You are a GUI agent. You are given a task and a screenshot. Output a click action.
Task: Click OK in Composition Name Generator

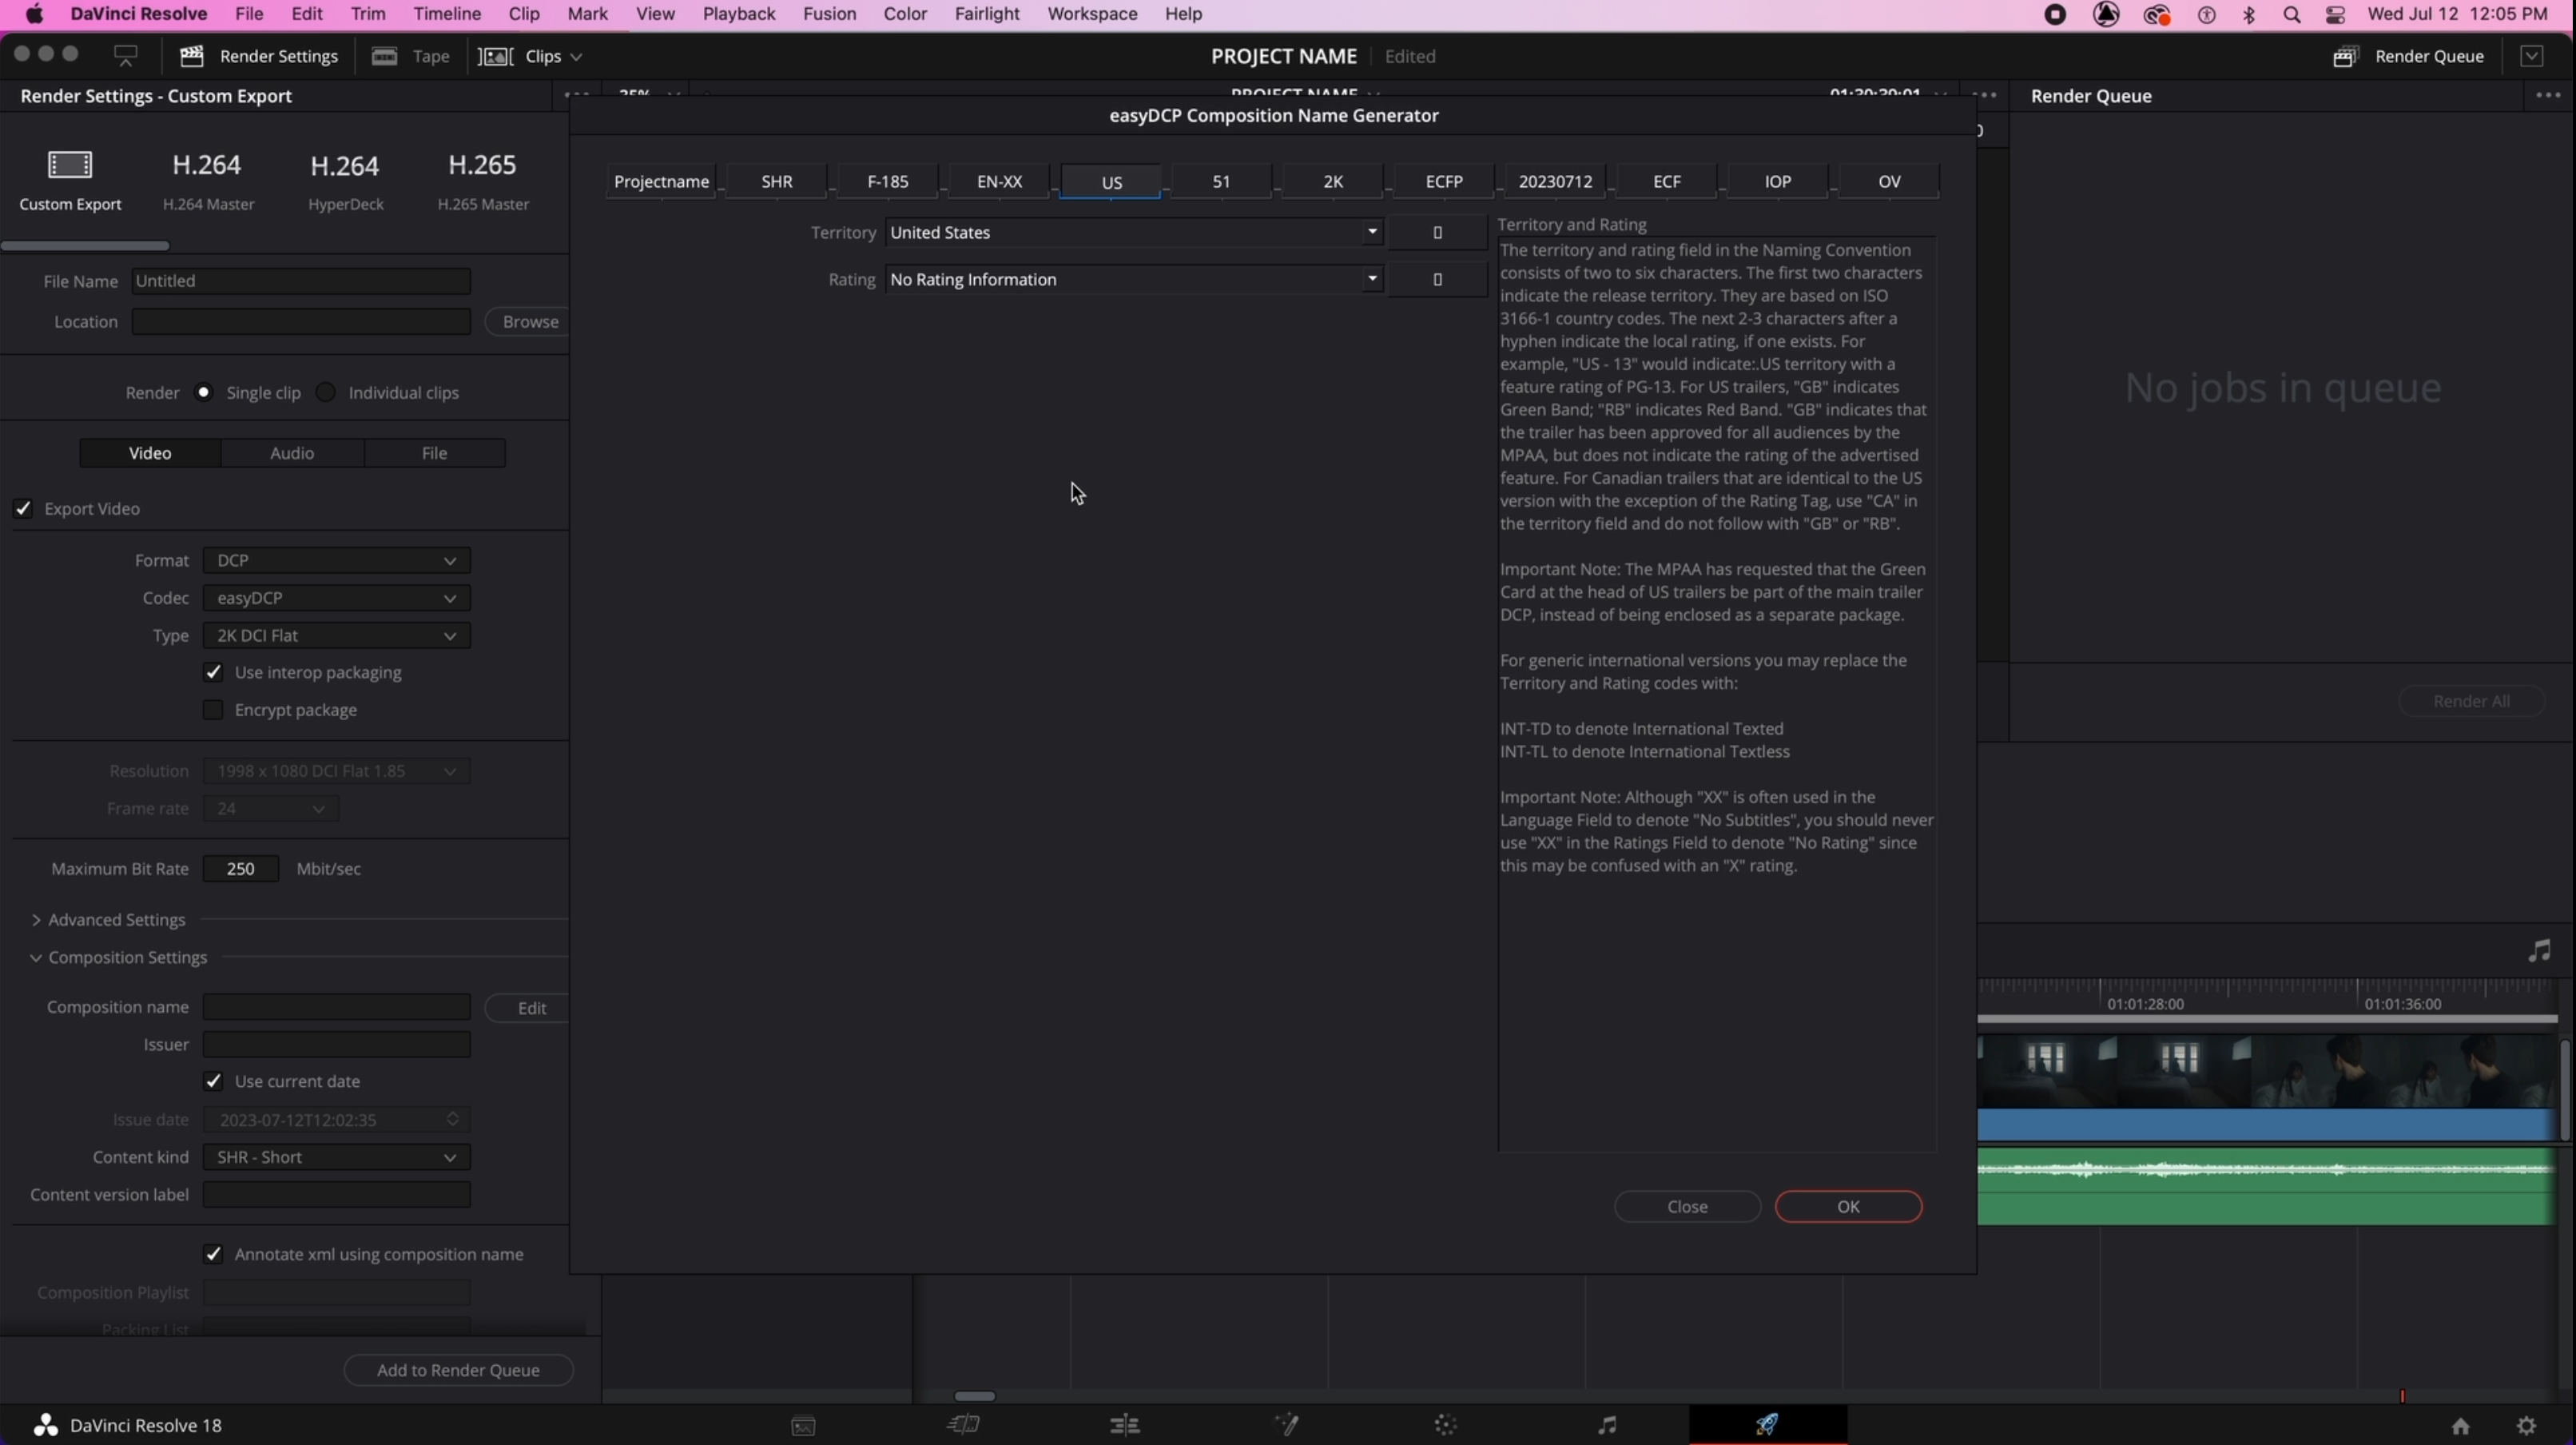[x=1848, y=1207]
